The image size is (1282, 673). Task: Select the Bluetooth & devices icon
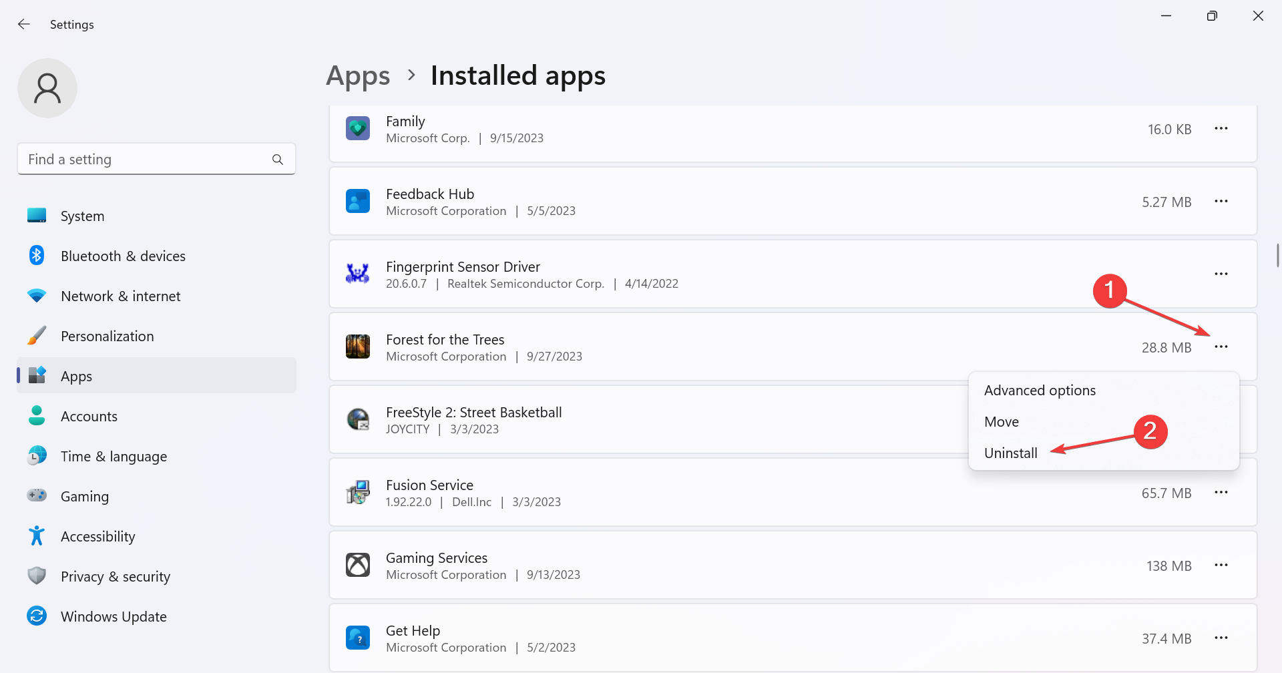click(37, 255)
